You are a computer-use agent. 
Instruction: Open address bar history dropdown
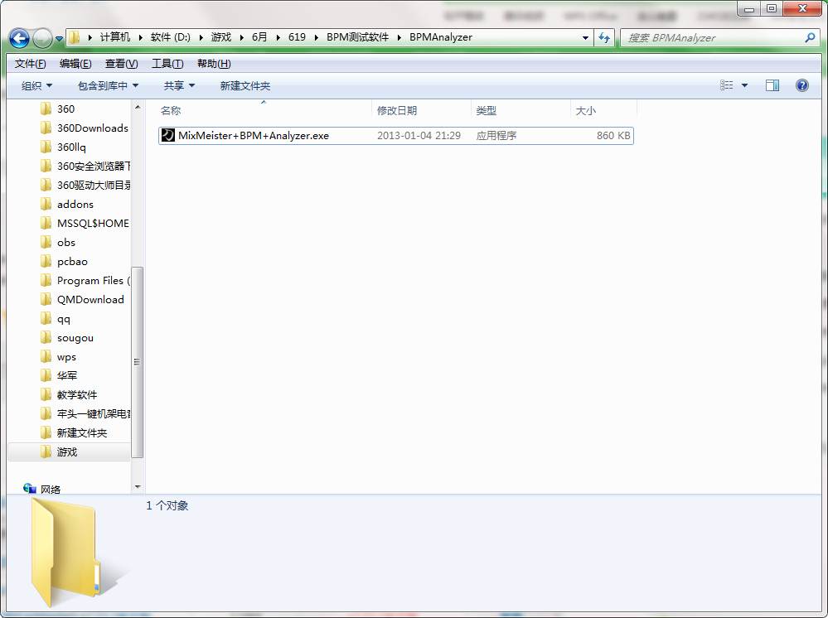pos(585,38)
